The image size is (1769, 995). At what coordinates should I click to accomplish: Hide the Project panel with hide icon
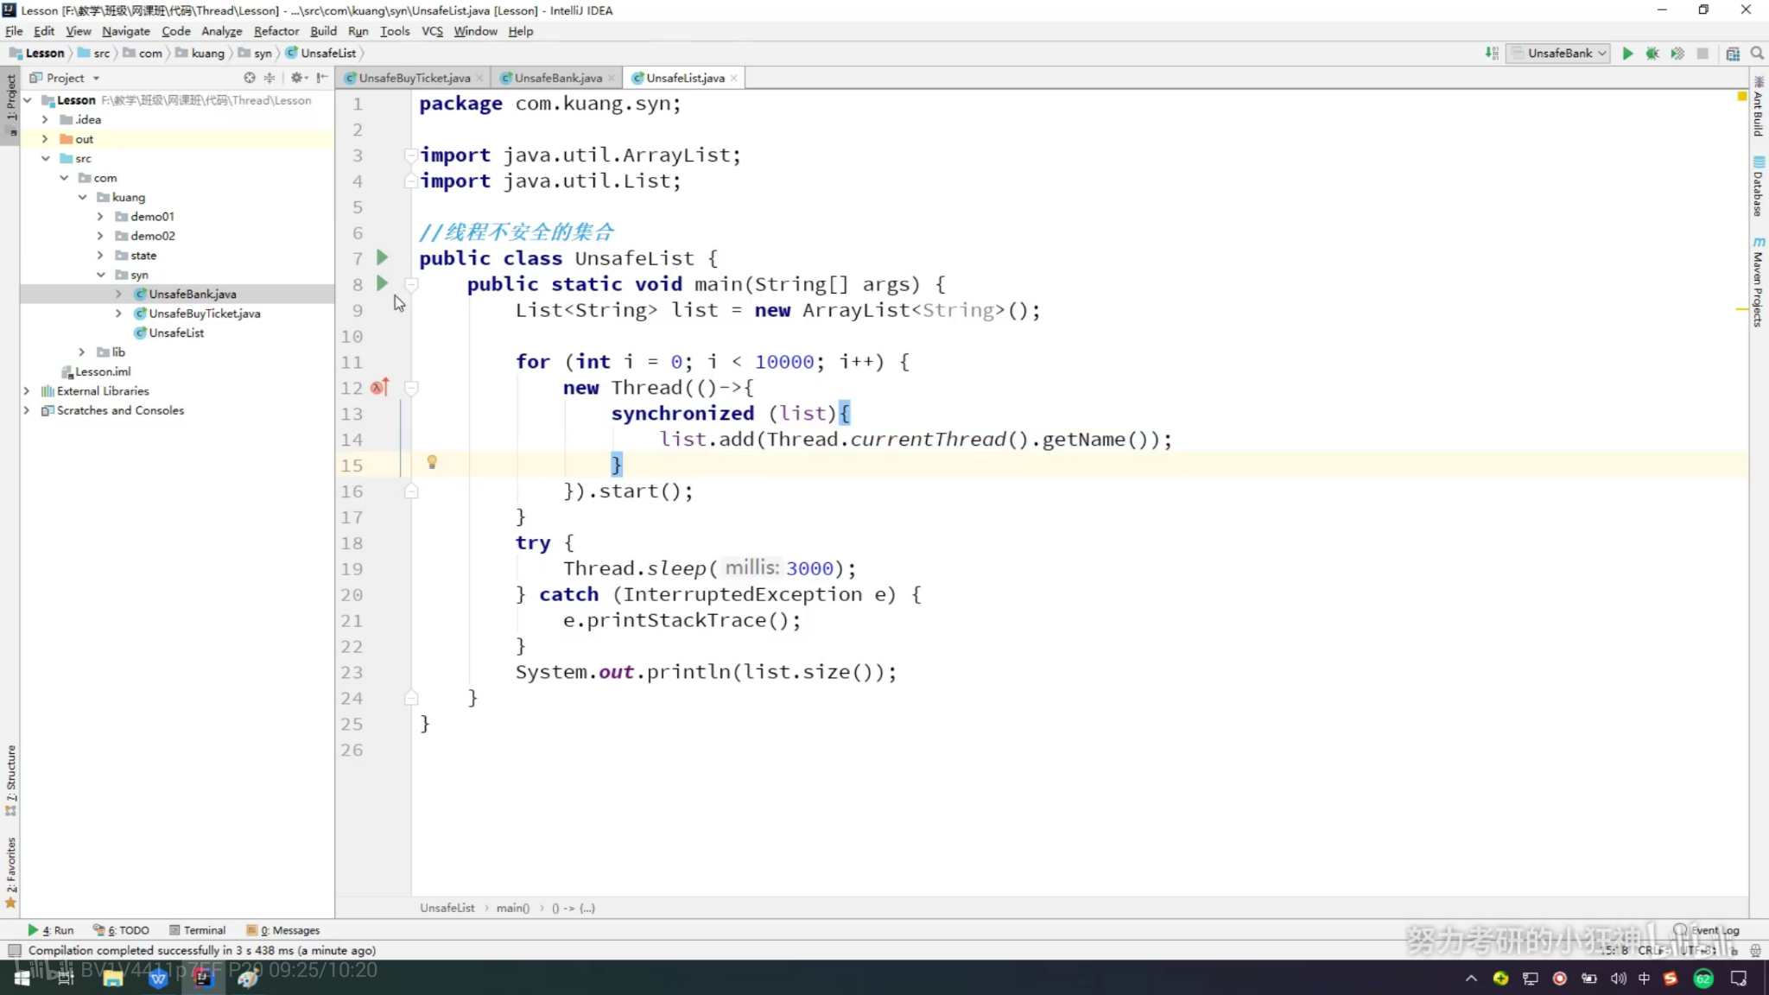tap(321, 78)
